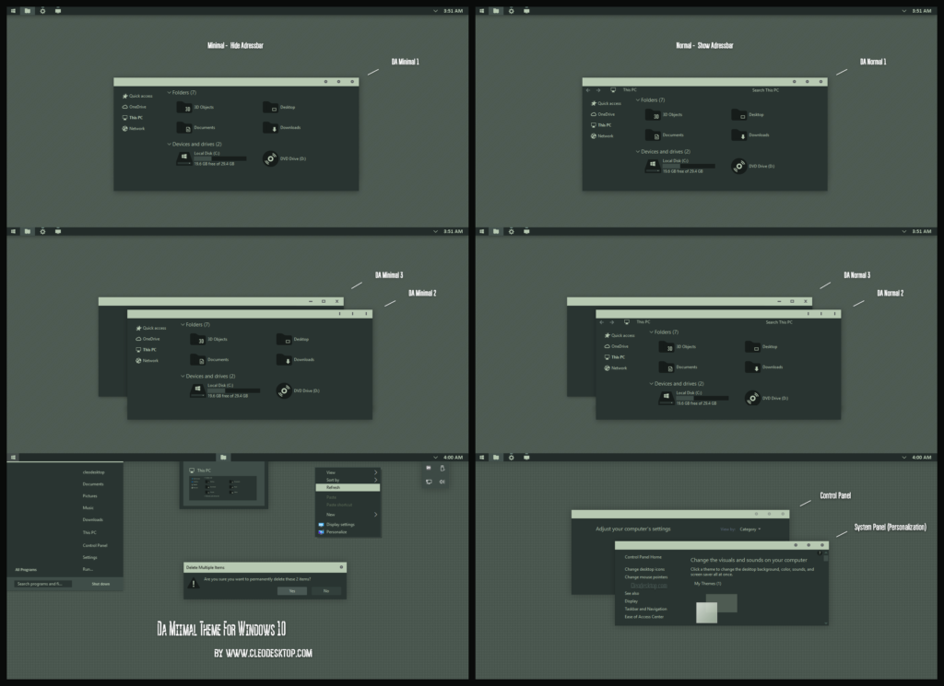
Task: Open This PC from the Explorer sidebar
Action: 136,117
